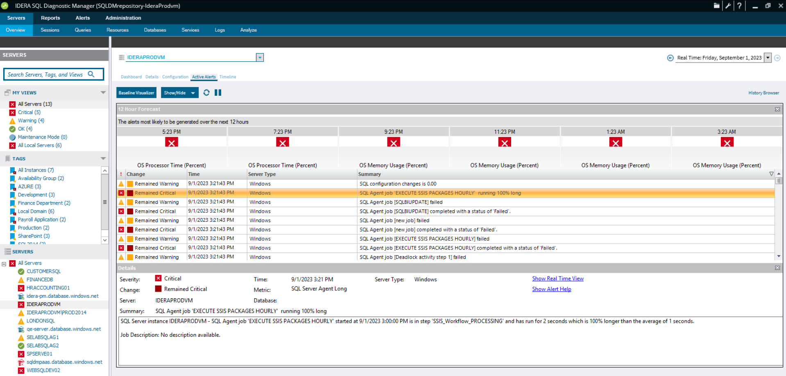
Task: Pause alert refresh with pause icon
Action: 218,93
